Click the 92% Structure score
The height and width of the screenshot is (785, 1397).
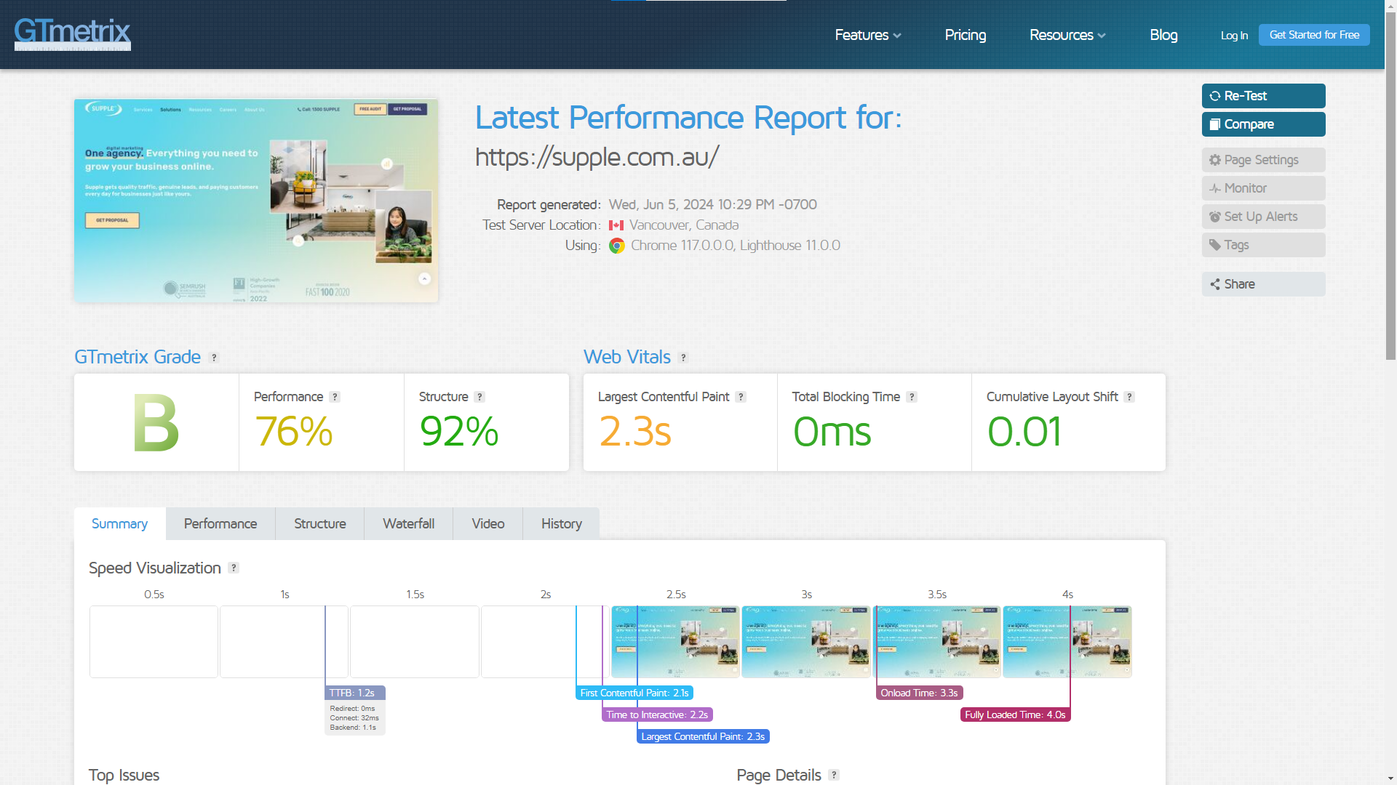pyautogui.click(x=458, y=431)
